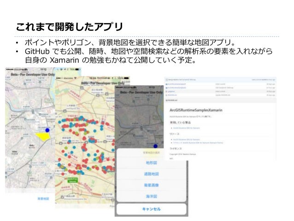Click blue point marker on dark satellite map
The height and width of the screenshot is (221, 294).
coord(155,146)
